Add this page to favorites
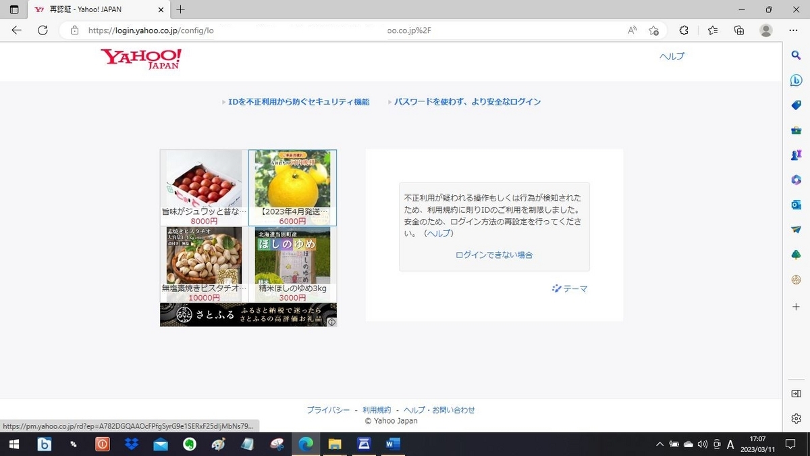 point(653,30)
